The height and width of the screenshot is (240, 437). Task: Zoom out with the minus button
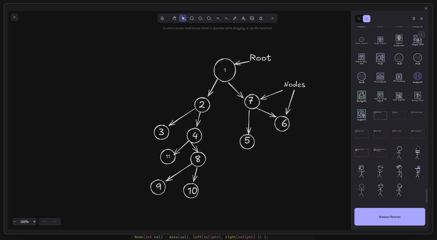click(x=14, y=222)
